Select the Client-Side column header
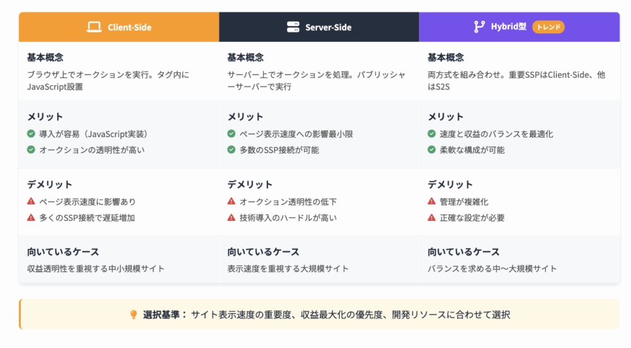 [x=119, y=27]
